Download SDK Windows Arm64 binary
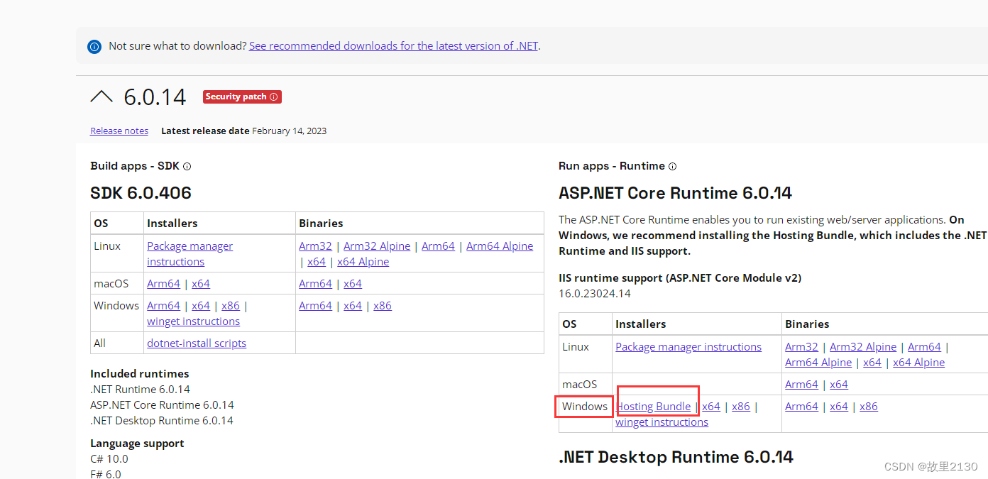 (x=315, y=305)
